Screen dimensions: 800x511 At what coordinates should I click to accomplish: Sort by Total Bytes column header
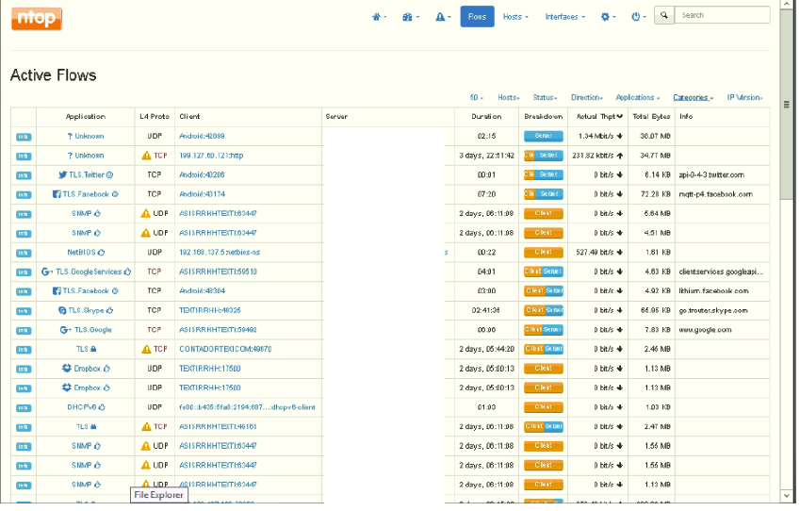(651, 117)
